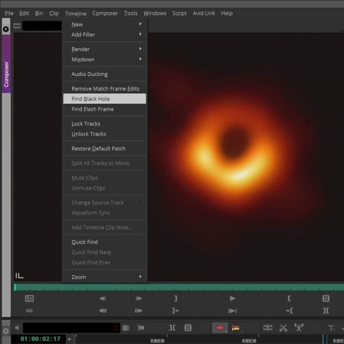Open the Composer menu
344x344 pixels.
(x=105, y=13)
